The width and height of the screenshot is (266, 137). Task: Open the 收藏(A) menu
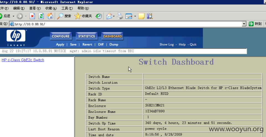pos(51,8)
